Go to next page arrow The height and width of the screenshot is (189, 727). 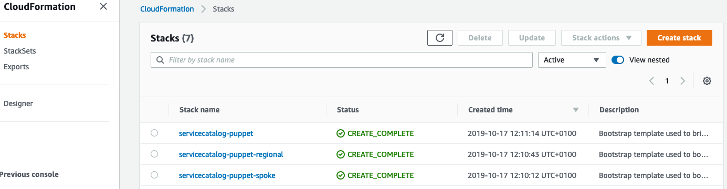click(x=683, y=81)
